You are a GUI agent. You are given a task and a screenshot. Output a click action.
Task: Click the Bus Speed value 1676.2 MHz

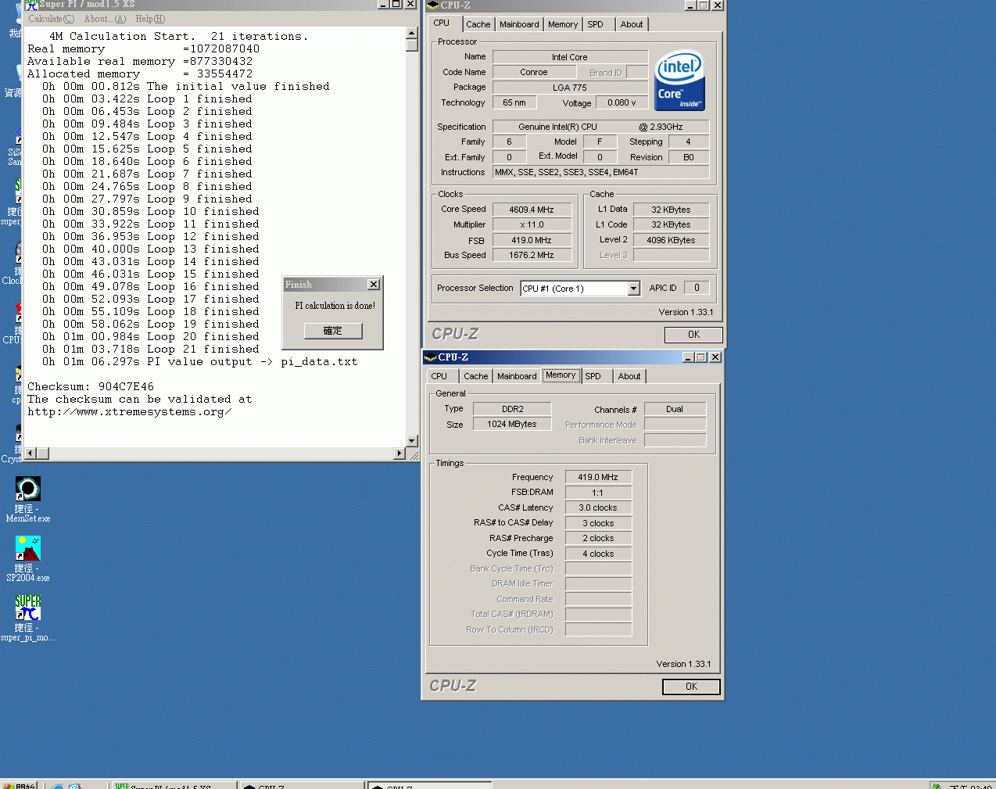coord(532,255)
